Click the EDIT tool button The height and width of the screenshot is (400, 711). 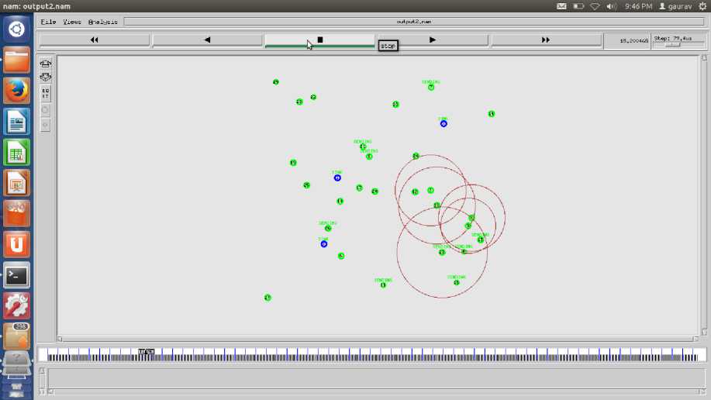tap(45, 94)
